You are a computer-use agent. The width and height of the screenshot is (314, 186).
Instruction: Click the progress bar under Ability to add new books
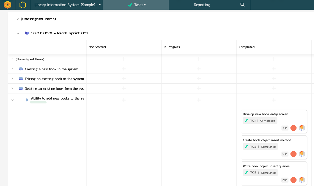tap(38, 102)
